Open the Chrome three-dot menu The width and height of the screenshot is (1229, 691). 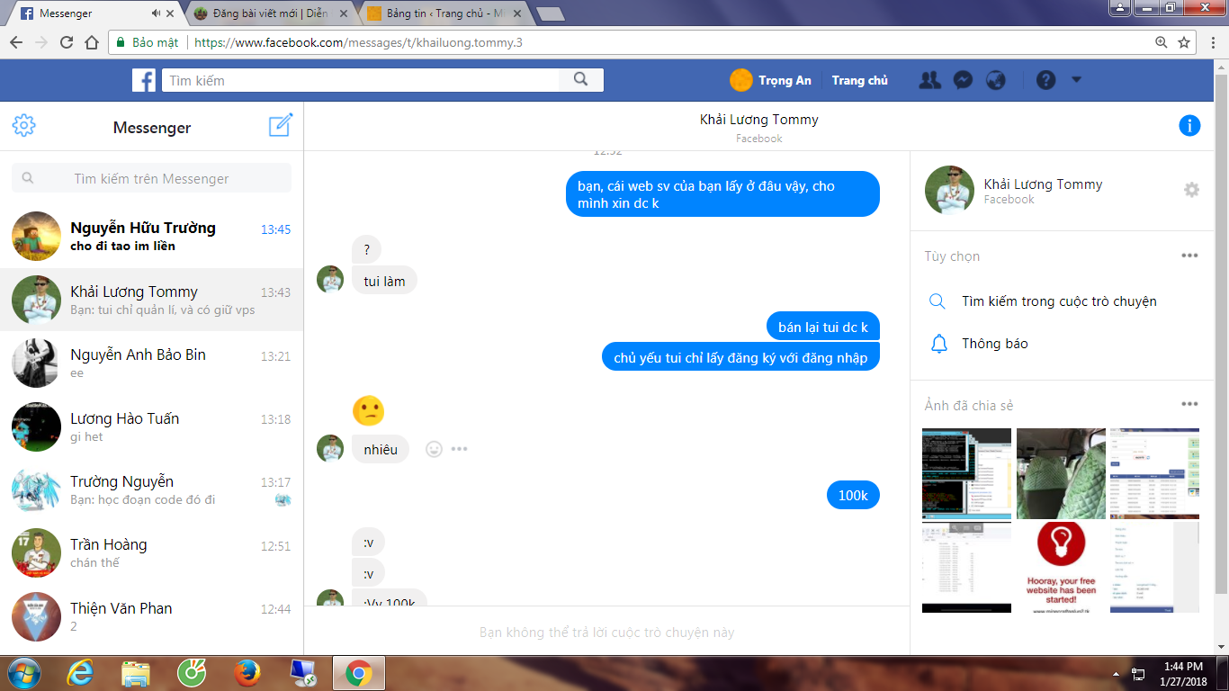coord(1212,42)
